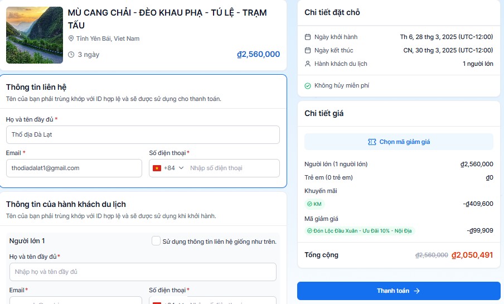Image resolution: width=504 pixels, height=304 pixels.
Task: Click the person icon beside Hành khách du lịch
Action: (x=308, y=64)
